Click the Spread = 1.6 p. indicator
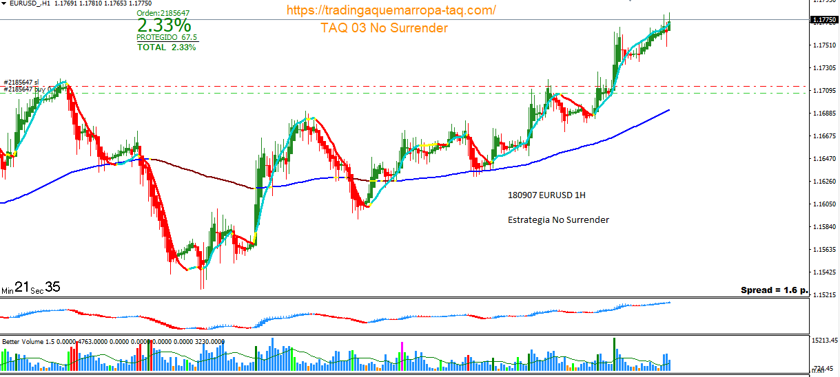 tap(773, 290)
